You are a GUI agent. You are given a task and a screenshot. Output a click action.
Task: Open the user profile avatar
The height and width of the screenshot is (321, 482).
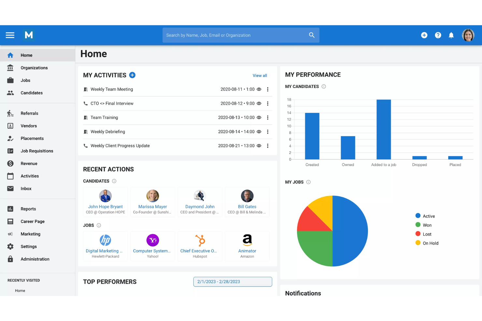pyautogui.click(x=468, y=35)
